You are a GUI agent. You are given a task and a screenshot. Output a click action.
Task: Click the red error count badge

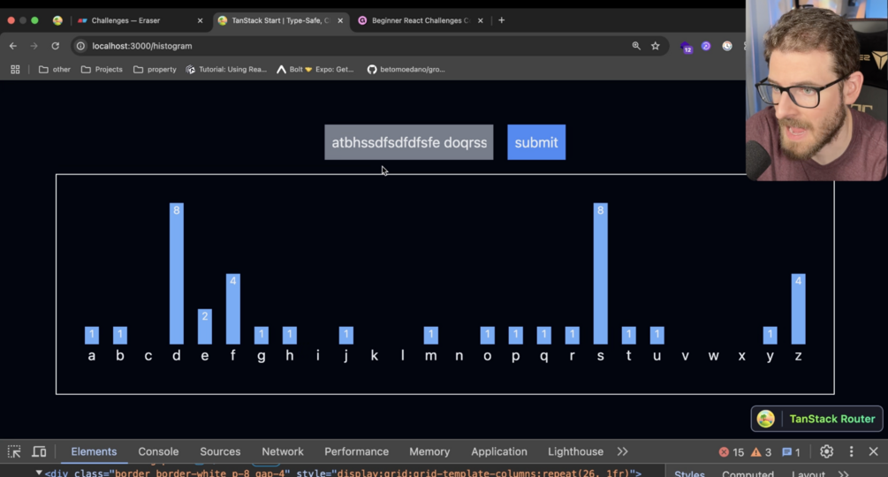731,452
